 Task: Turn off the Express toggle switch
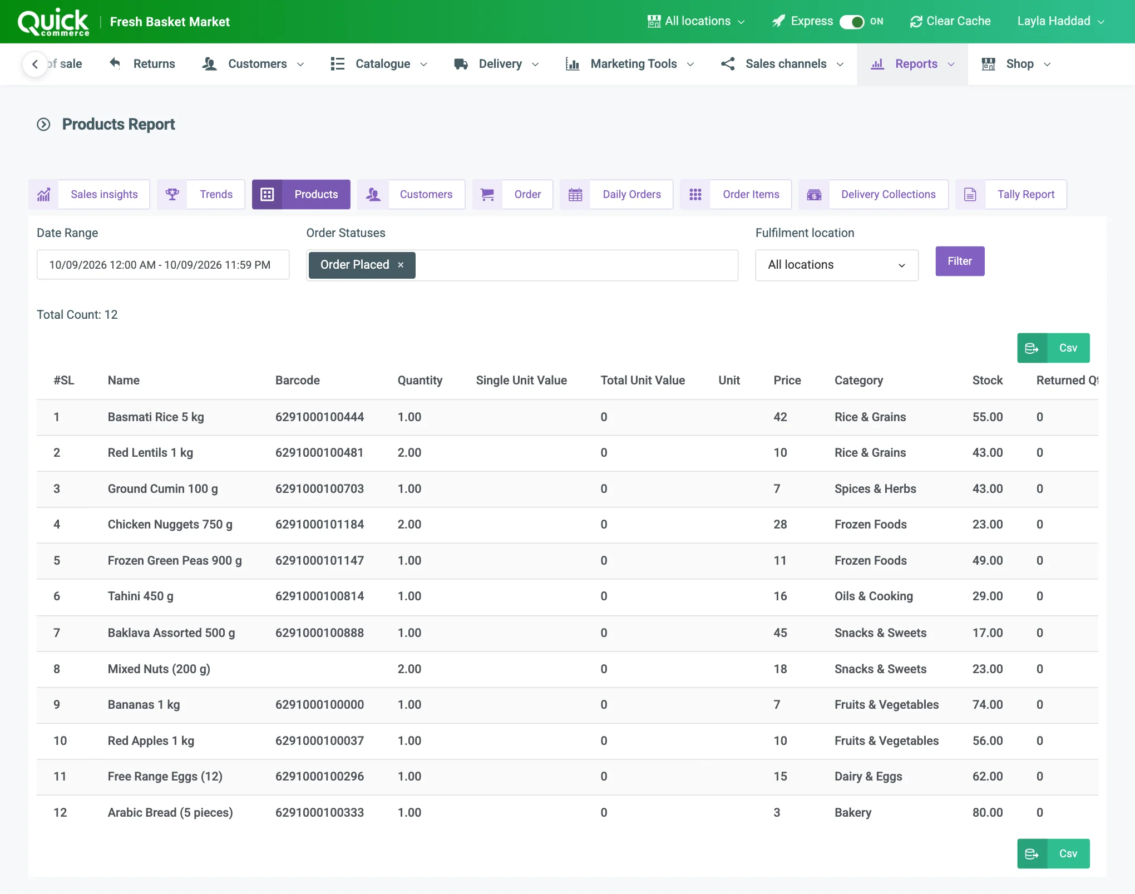coord(852,22)
